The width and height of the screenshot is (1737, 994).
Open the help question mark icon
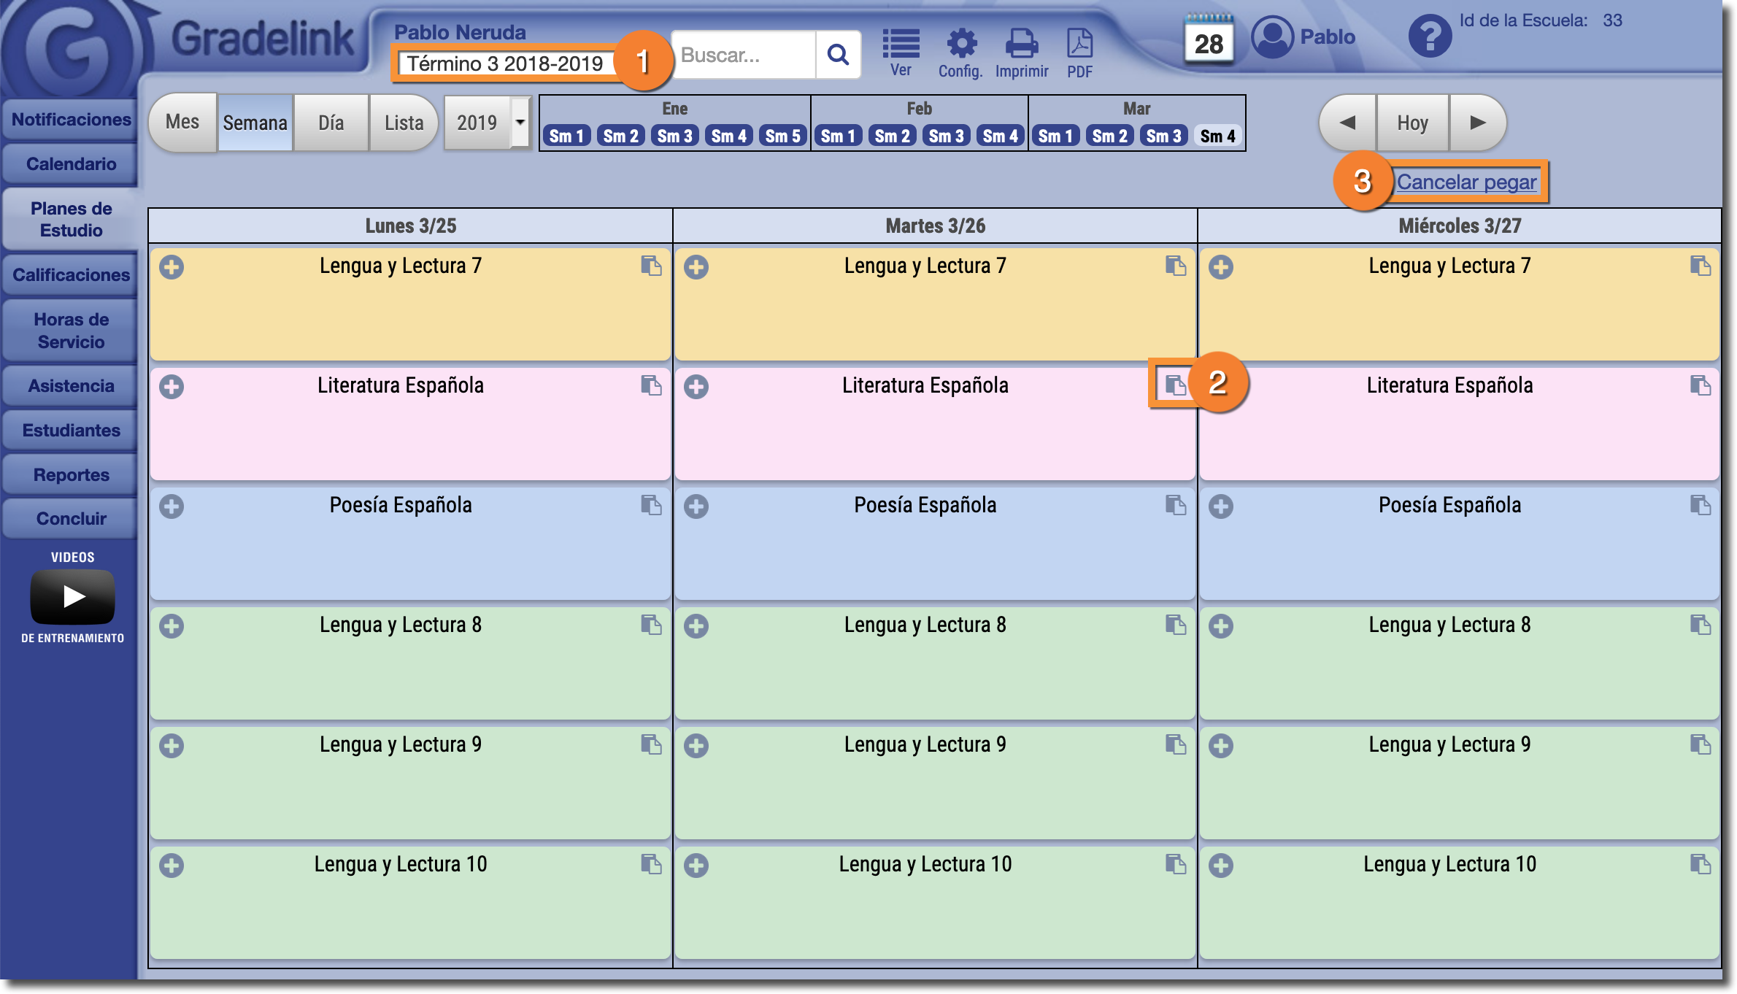1429,36
